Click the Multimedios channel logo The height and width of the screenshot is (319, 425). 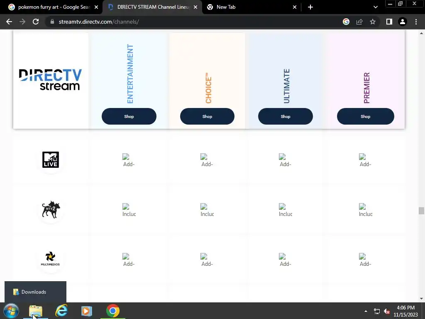50,259
